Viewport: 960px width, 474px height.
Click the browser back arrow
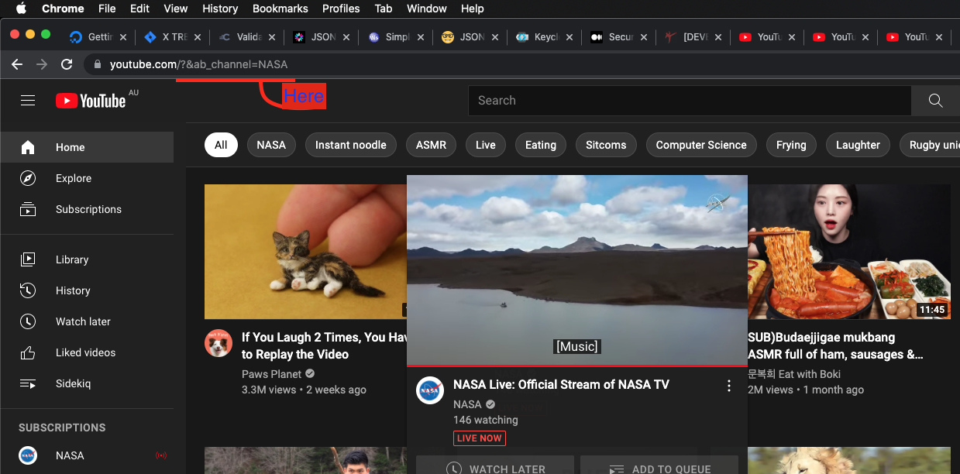(x=17, y=64)
